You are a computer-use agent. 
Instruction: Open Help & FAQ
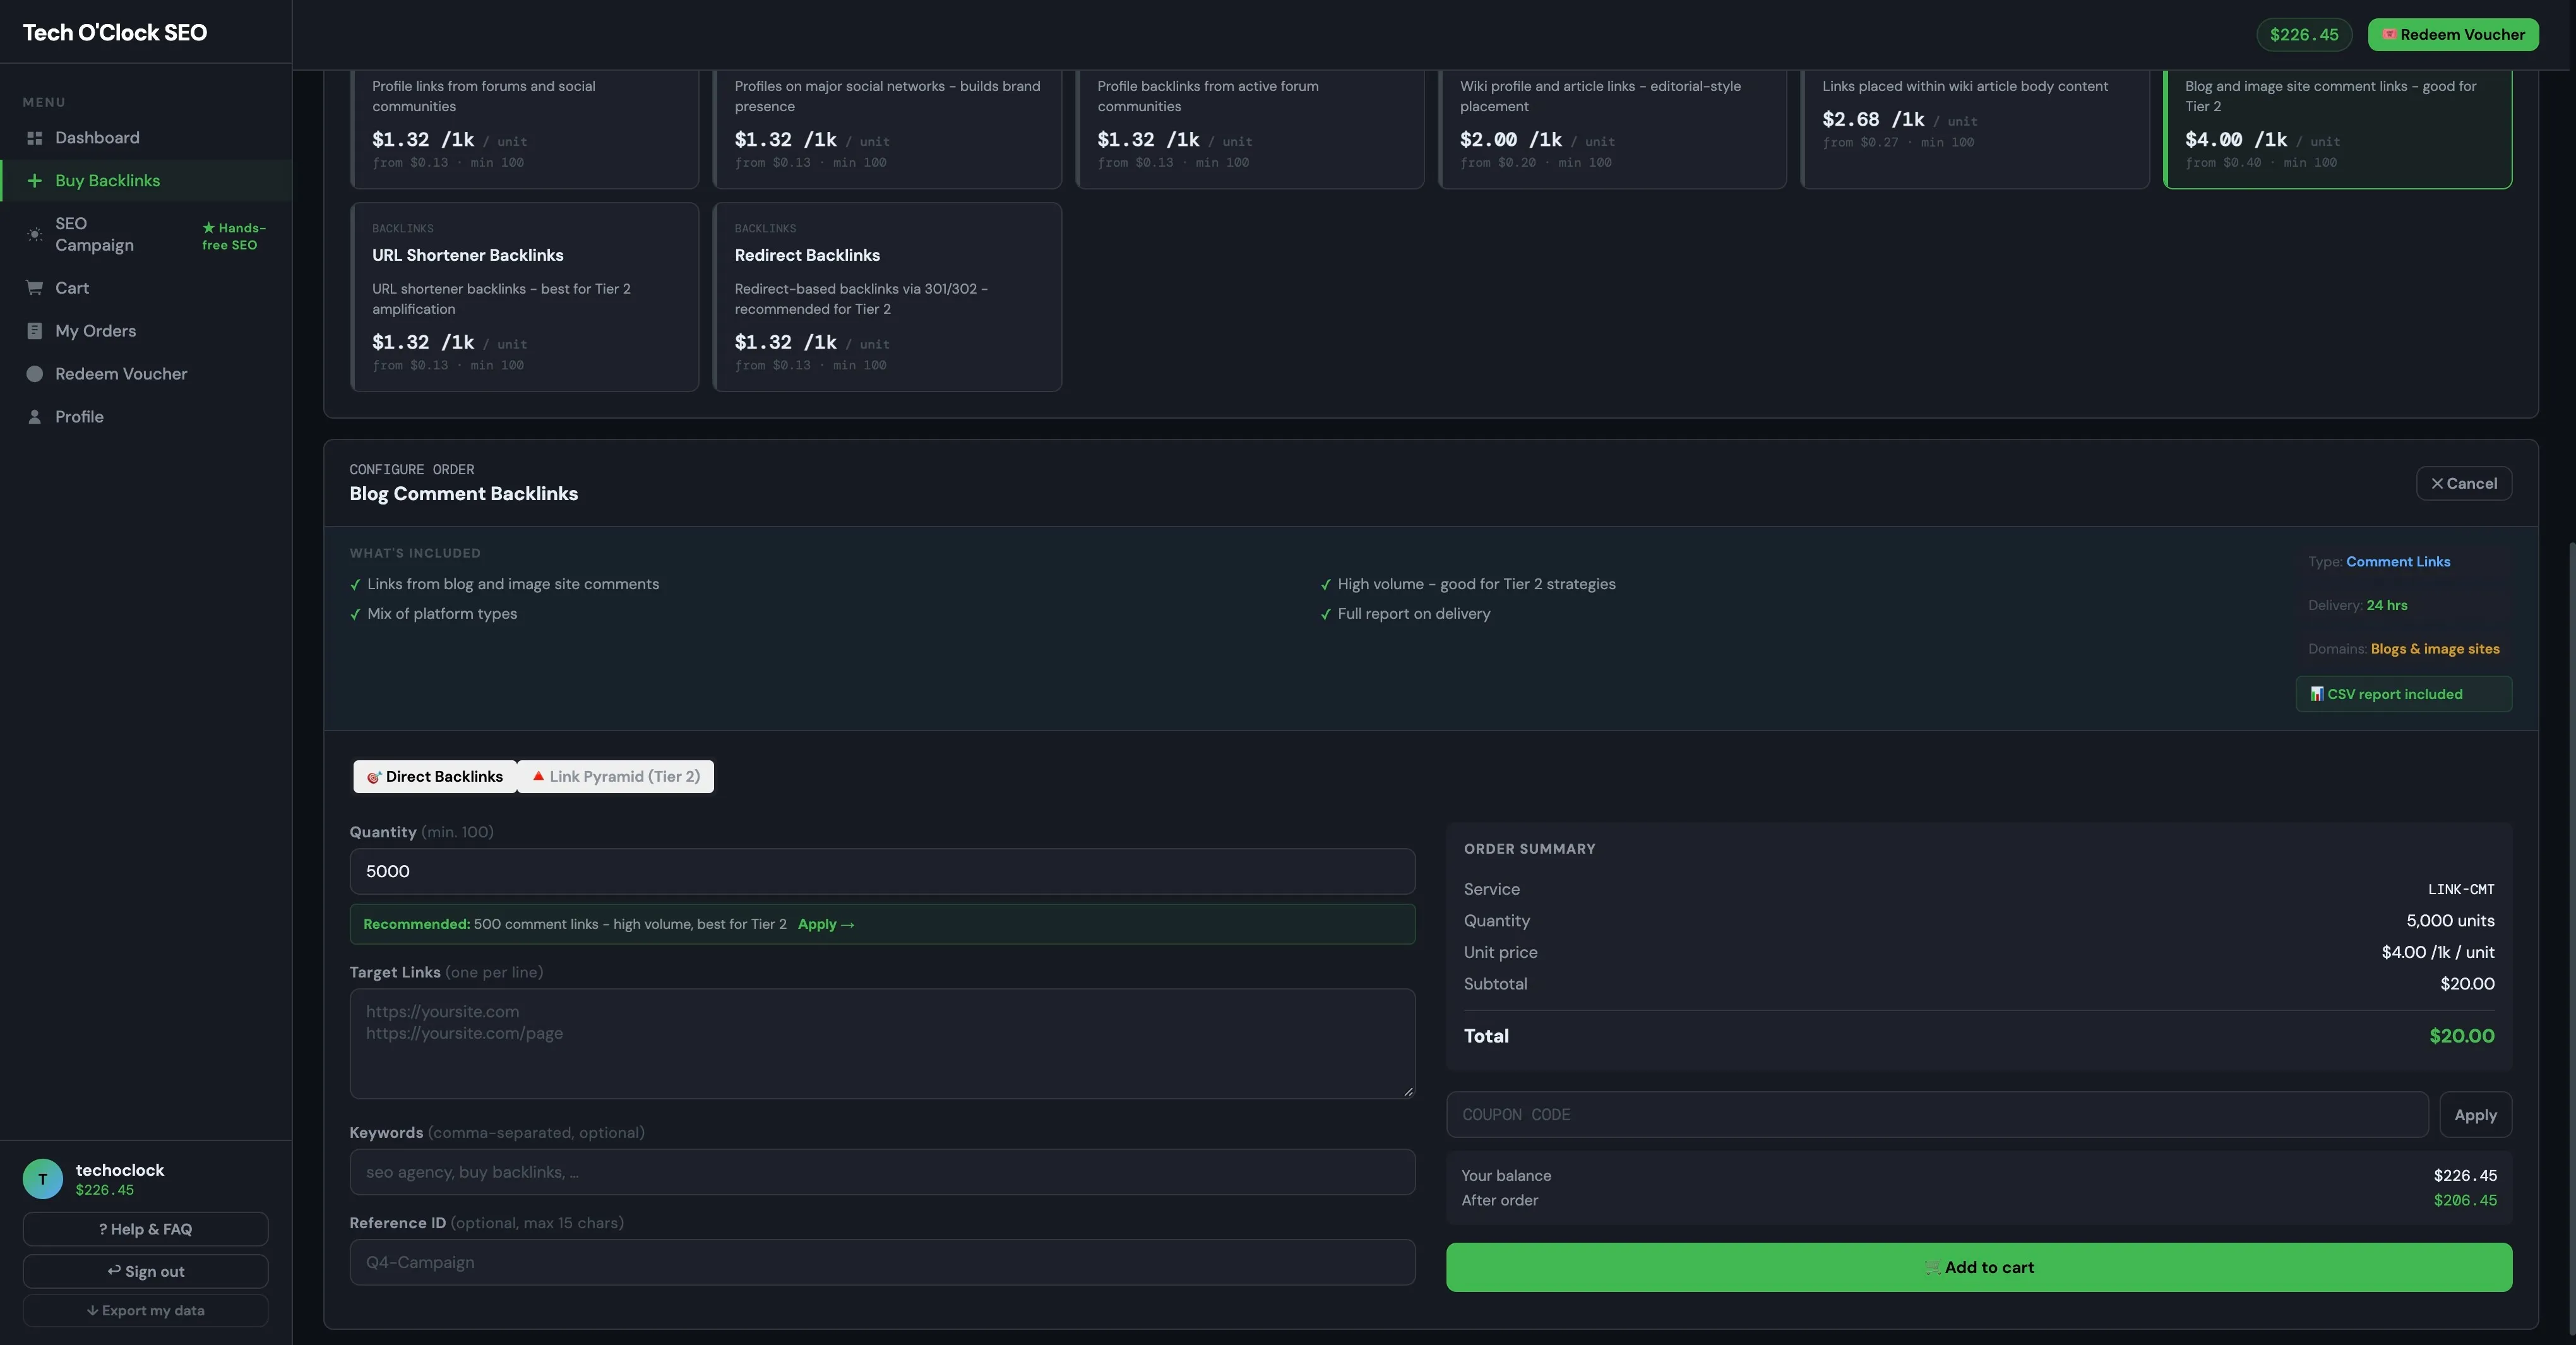click(x=146, y=1229)
